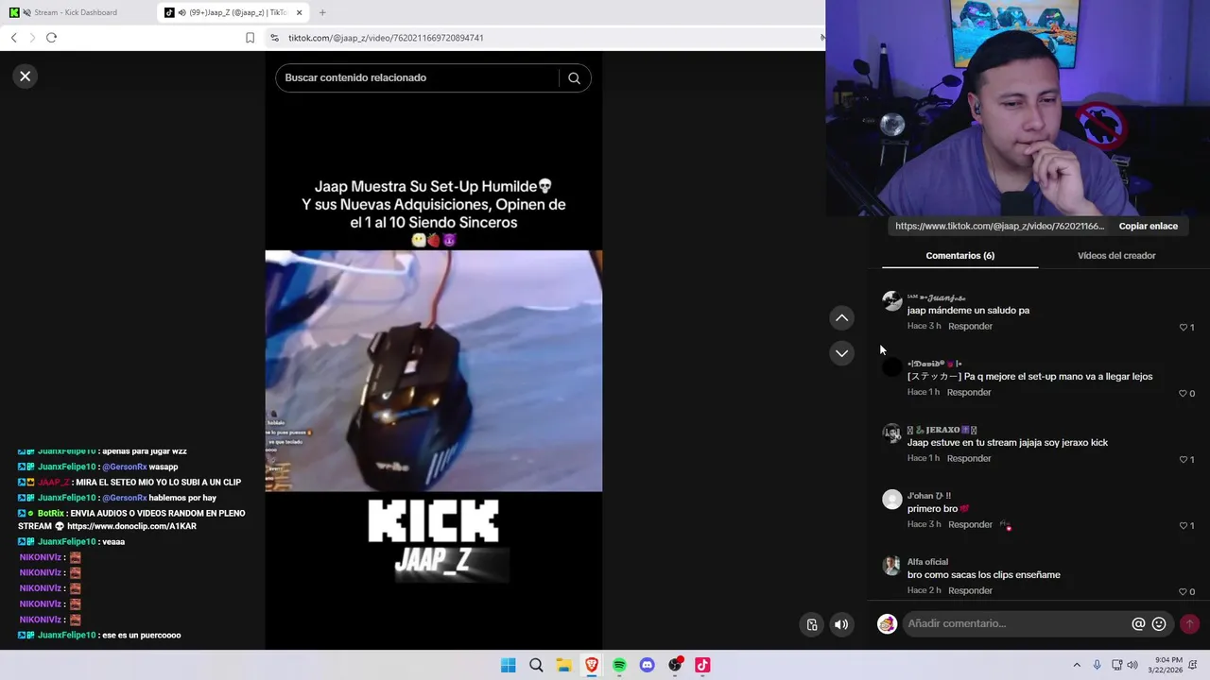Open avatar of Alfa oficial commenter
The image size is (1210, 680).
click(x=892, y=566)
